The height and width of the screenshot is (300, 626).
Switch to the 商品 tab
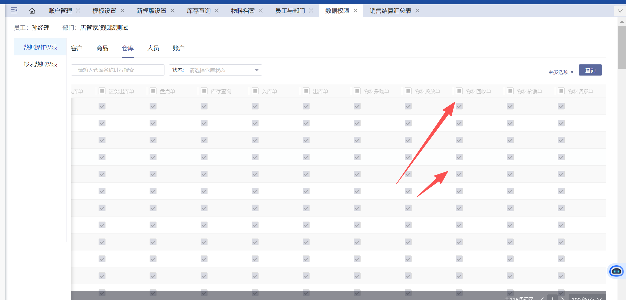point(102,48)
